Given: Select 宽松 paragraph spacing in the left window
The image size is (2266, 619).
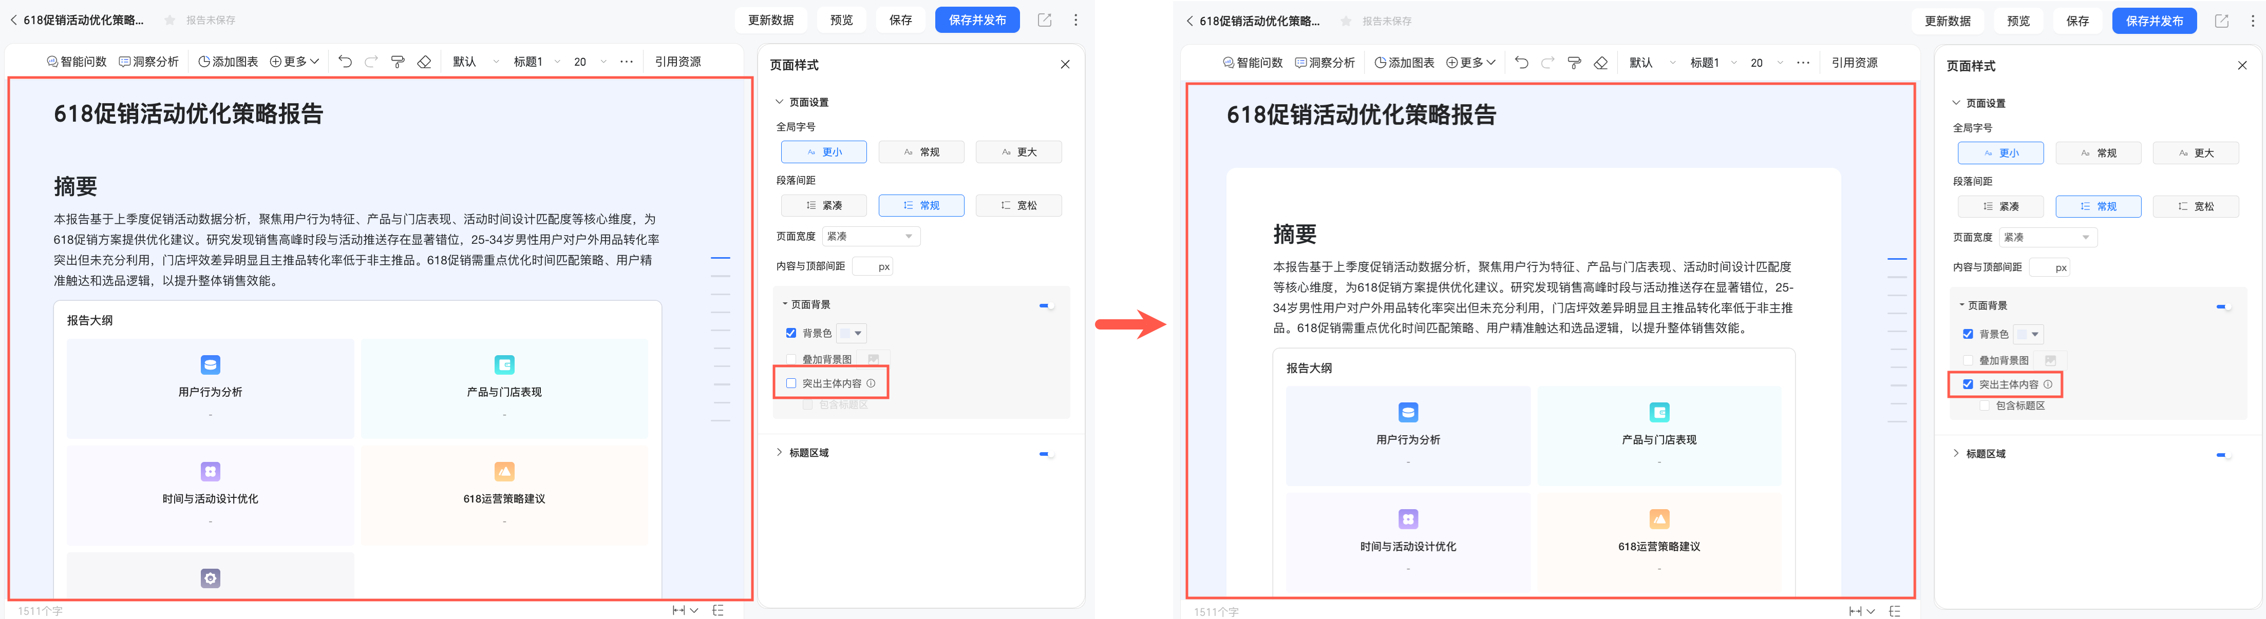Looking at the screenshot, I should [x=1018, y=206].
